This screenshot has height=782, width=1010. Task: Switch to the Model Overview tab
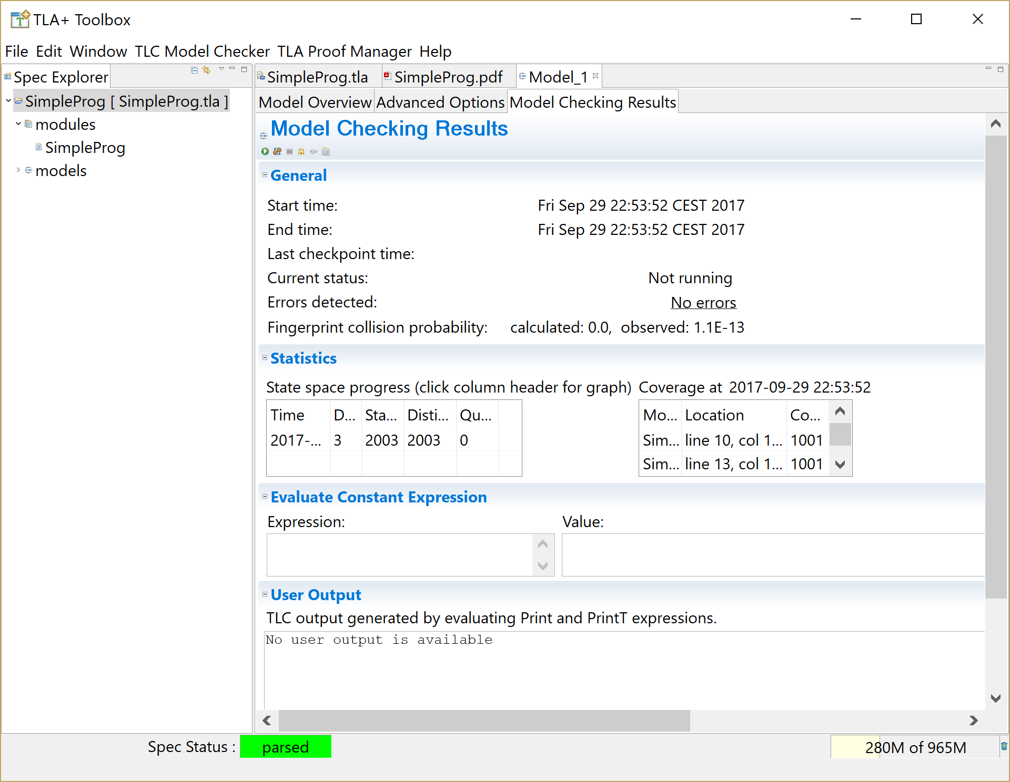coord(314,102)
